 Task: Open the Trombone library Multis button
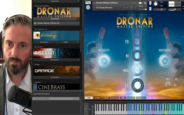66,42
